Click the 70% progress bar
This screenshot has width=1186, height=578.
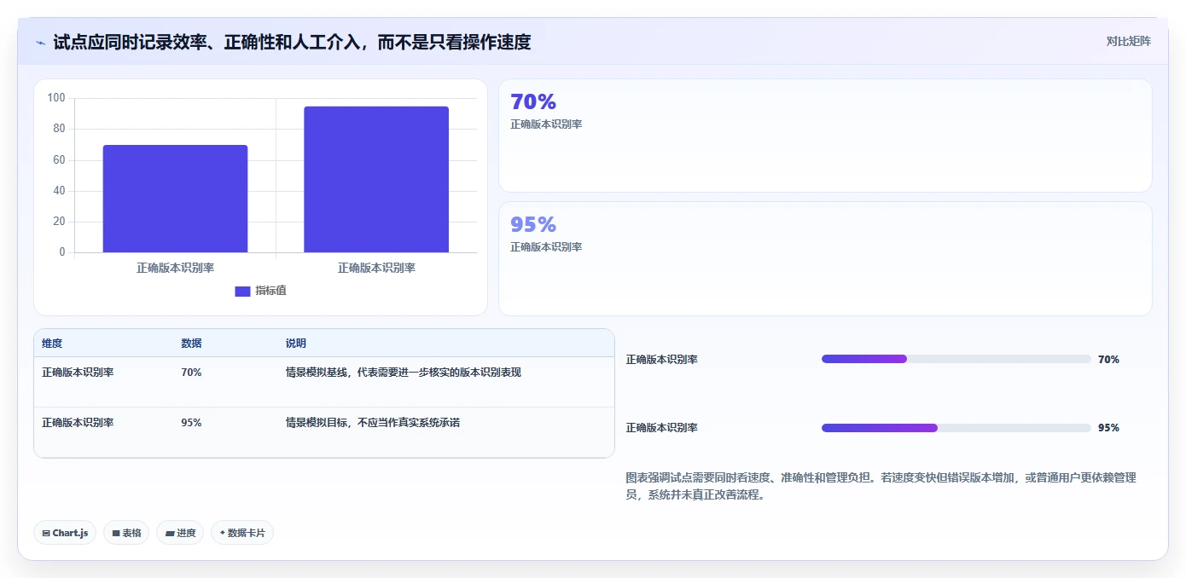[956, 359]
